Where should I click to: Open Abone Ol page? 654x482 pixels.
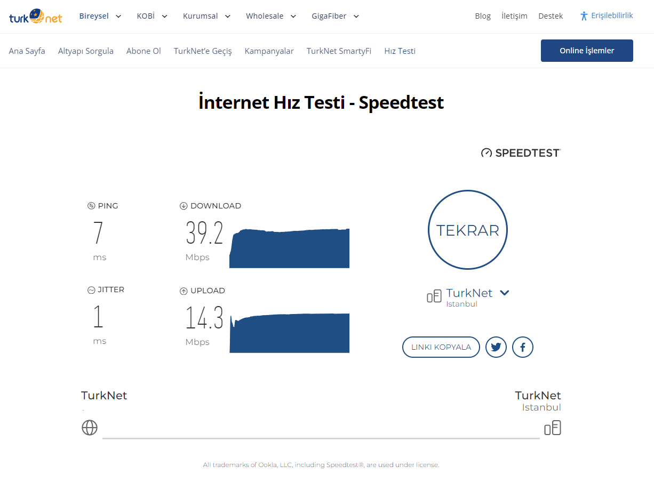point(143,51)
